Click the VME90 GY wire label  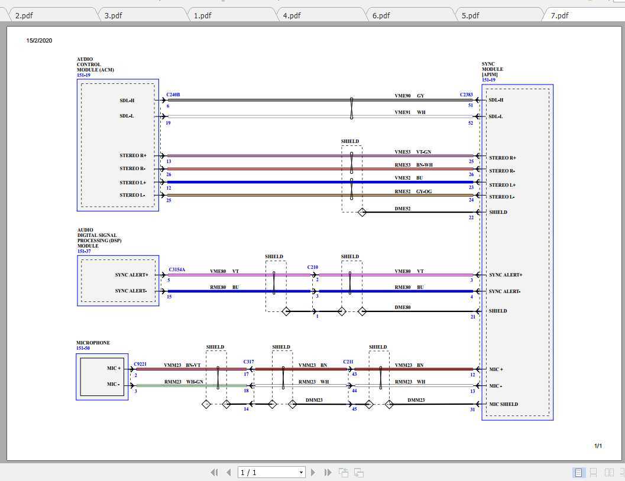(409, 96)
